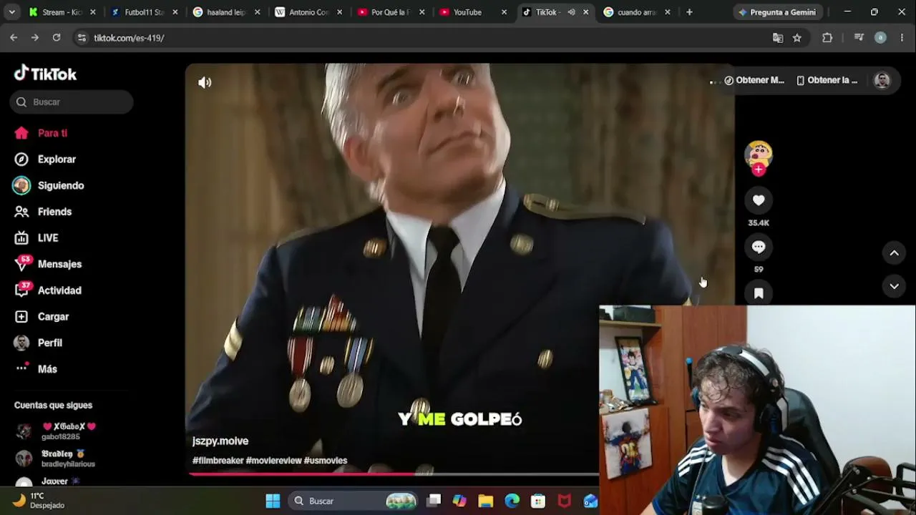Switch to the Antonio Con... Wikipedia tab

click(x=309, y=12)
